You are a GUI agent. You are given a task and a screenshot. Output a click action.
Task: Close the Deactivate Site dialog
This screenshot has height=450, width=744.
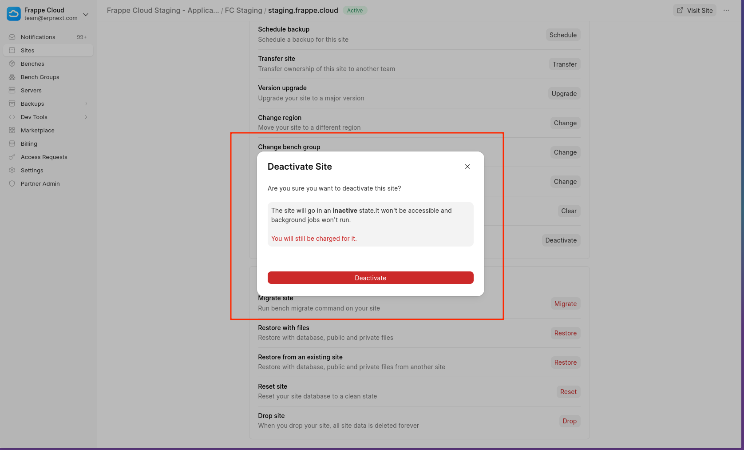pos(467,167)
